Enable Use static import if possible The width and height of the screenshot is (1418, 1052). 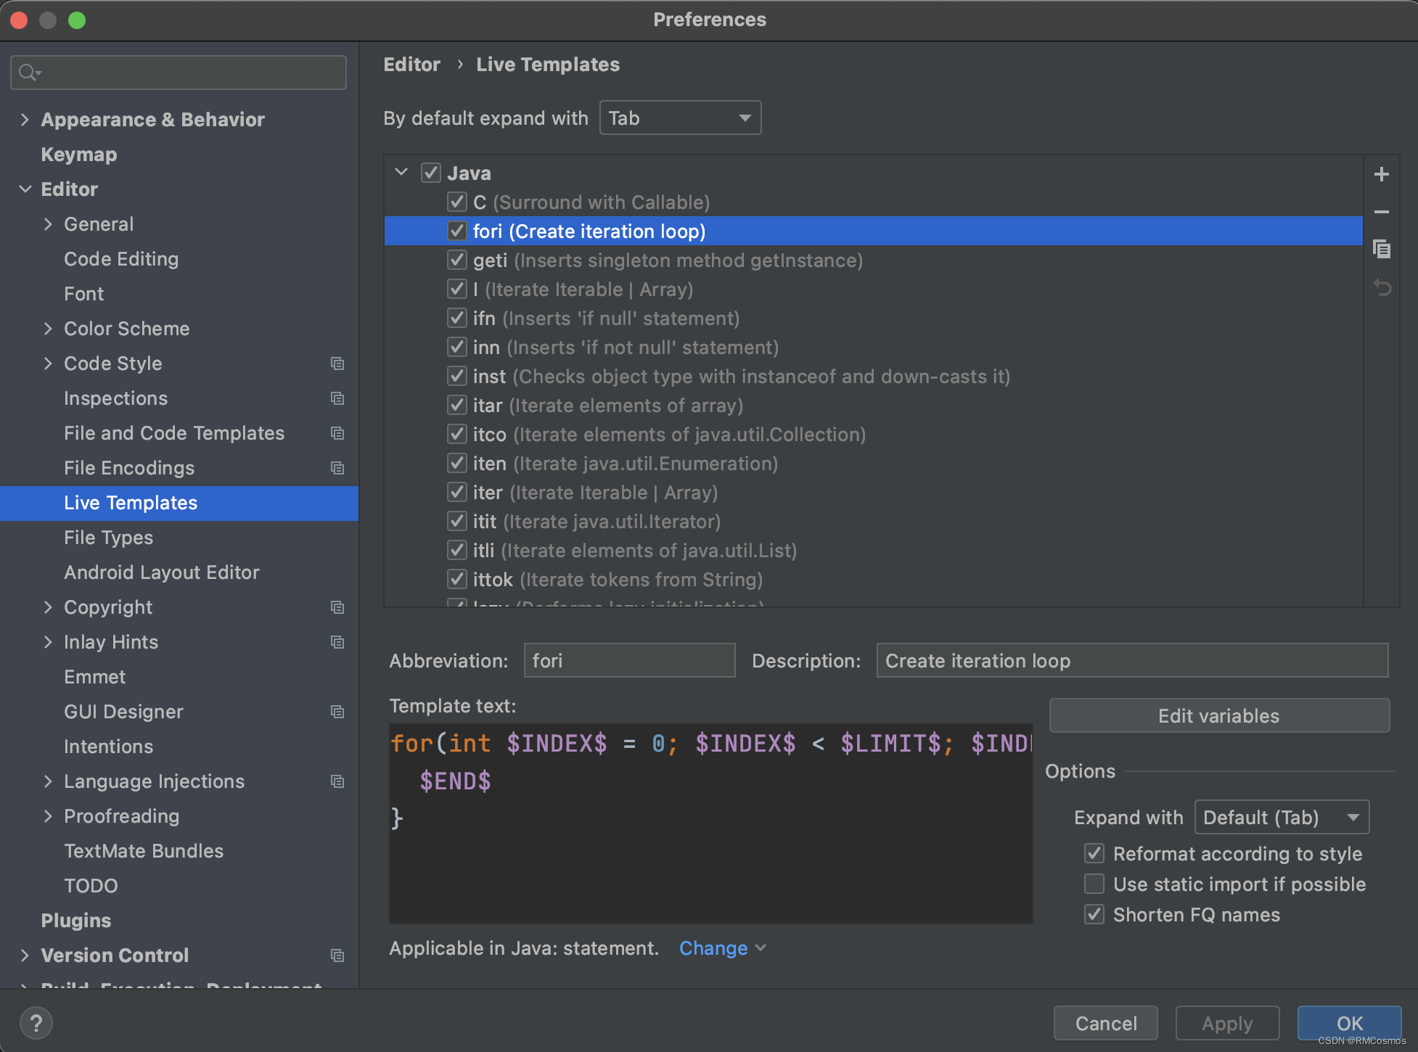[1094, 884]
